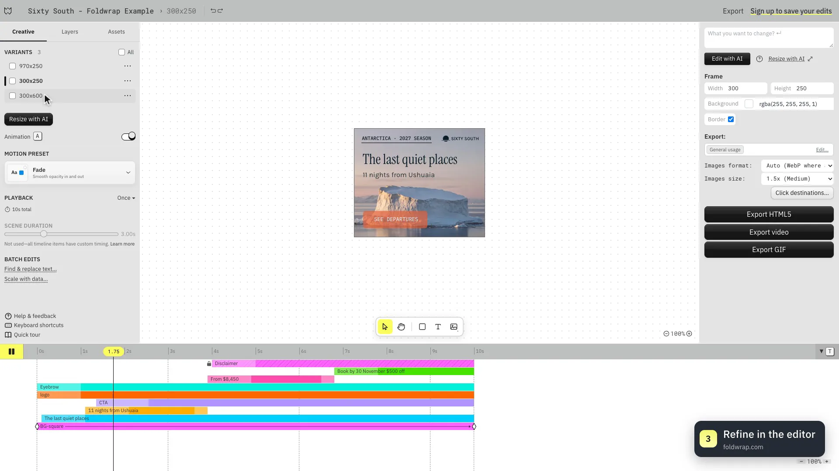Select the pointer selection tool
Screen dimensions: 839x471
coord(385,327)
